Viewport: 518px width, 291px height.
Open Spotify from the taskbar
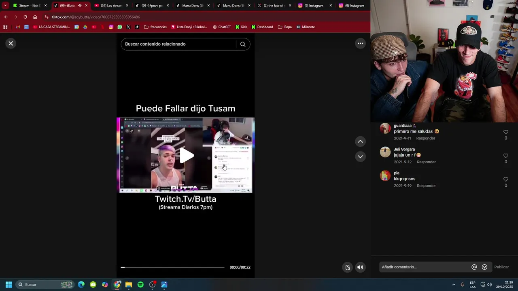coord(140,285)
